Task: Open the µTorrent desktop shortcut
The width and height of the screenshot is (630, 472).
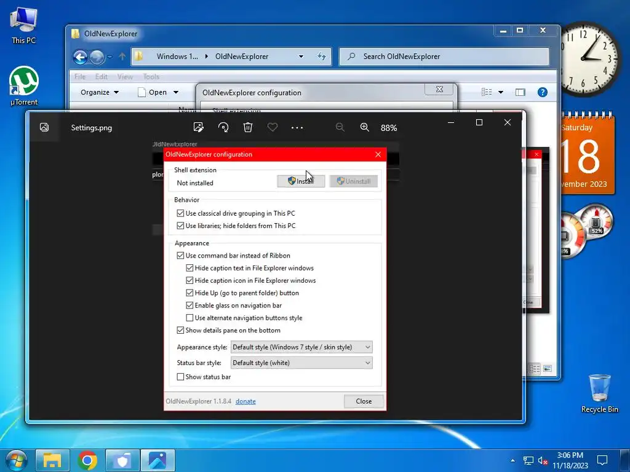Action: pyautogui.click(x=24, y=86)
